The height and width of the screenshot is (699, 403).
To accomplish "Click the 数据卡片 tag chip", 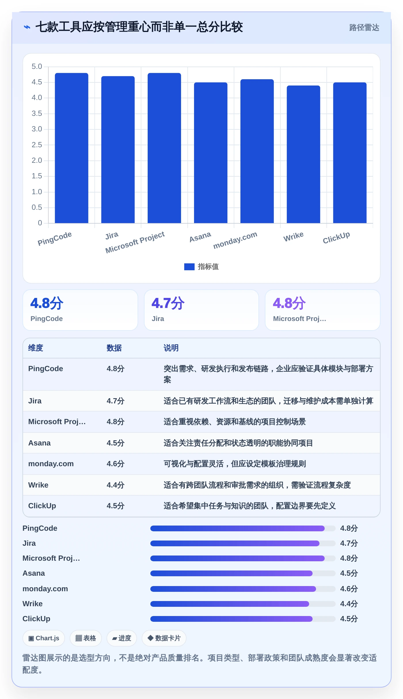I will pyautogui.click(x=164, y=638).
